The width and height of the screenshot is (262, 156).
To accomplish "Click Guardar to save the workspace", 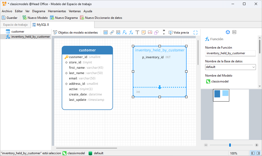I will coord(10,18).
